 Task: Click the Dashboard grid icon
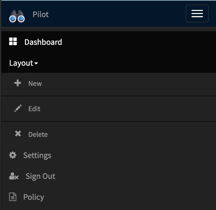13,42
